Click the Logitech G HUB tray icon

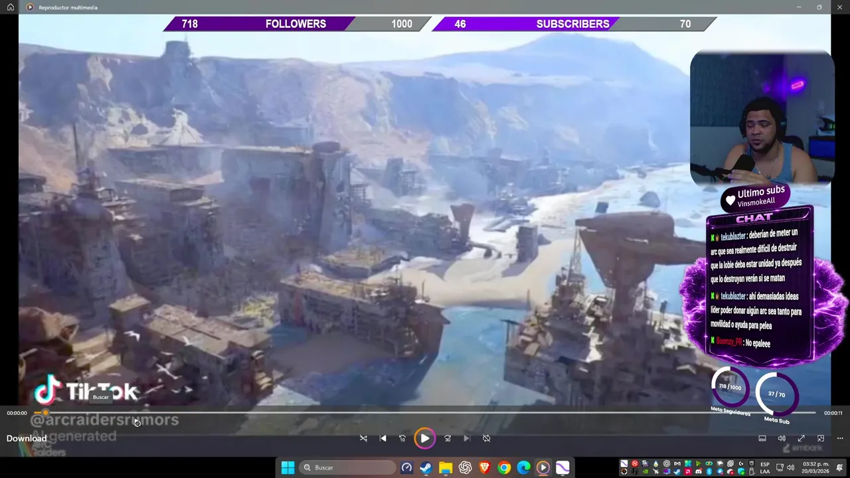(741, 463)
